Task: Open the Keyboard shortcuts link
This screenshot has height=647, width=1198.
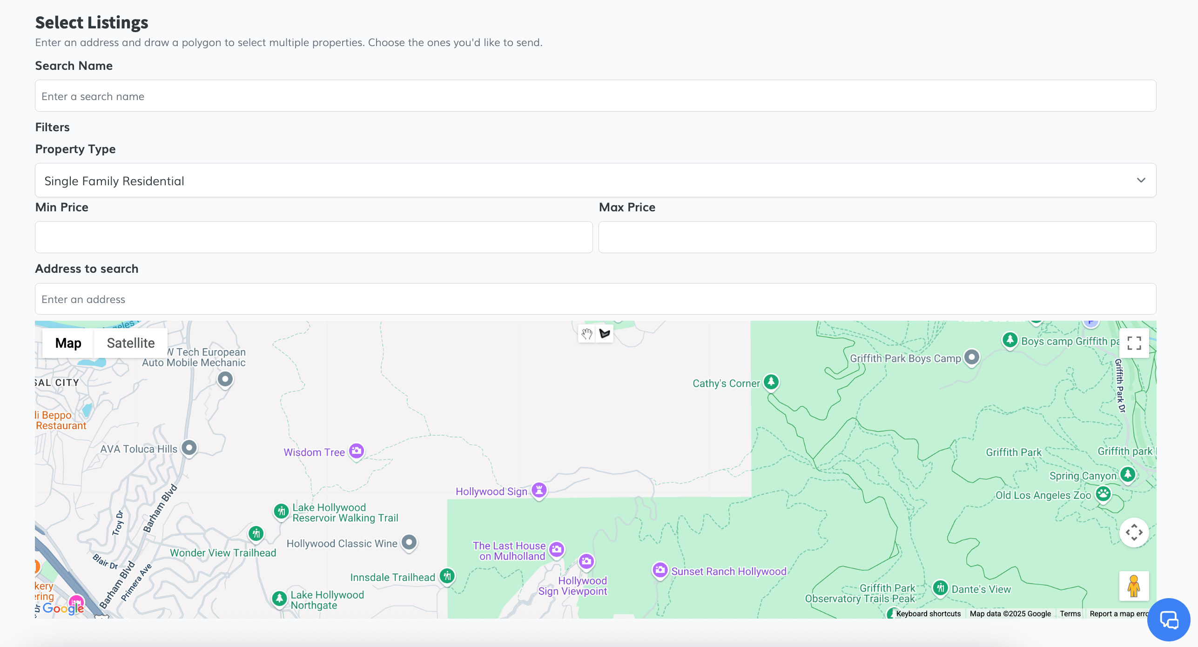Action: point(928,614)
